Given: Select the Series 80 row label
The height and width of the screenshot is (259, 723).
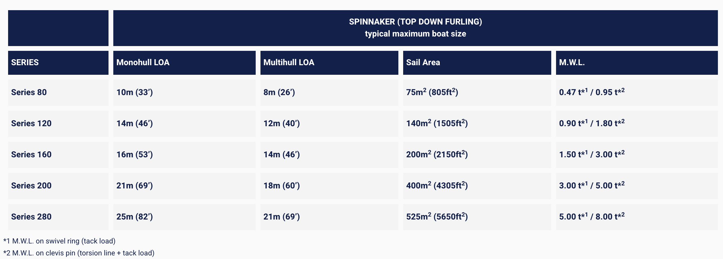Looking at the screenshot, I should (29, 92).
